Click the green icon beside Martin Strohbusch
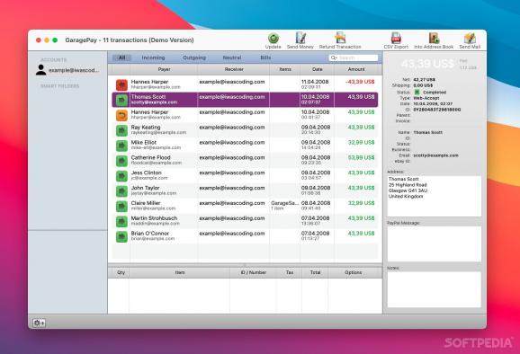Viewport: 520px width, 354px height. pos(121,222)
